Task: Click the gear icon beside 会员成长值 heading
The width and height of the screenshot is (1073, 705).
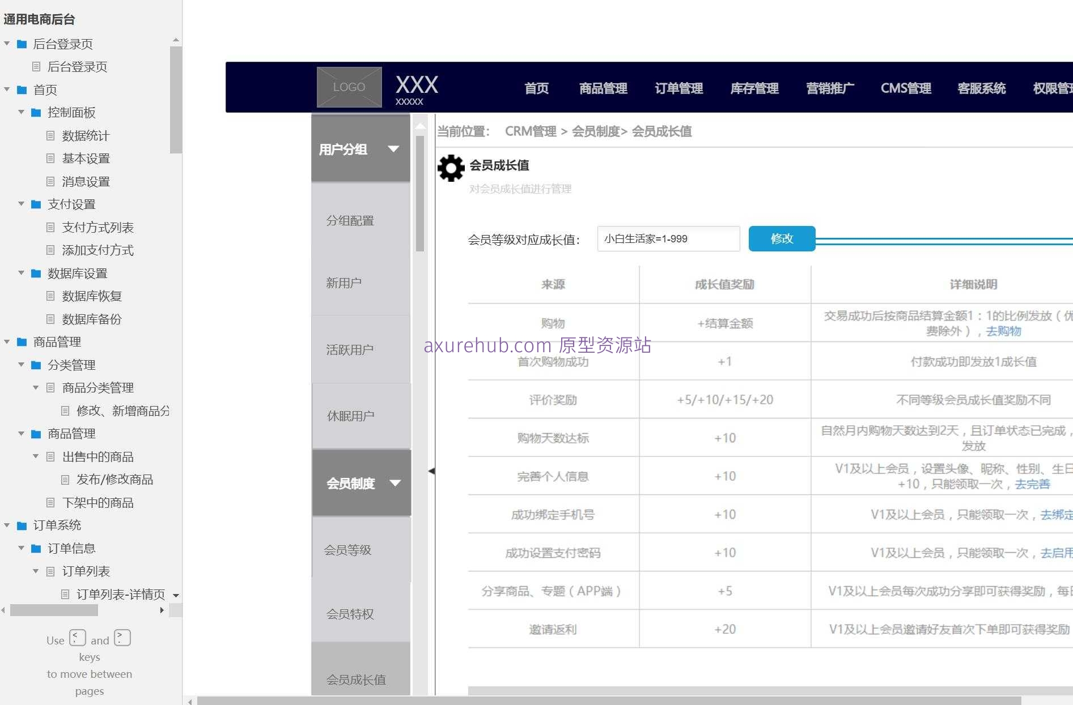Action: (x=451, y=168)
